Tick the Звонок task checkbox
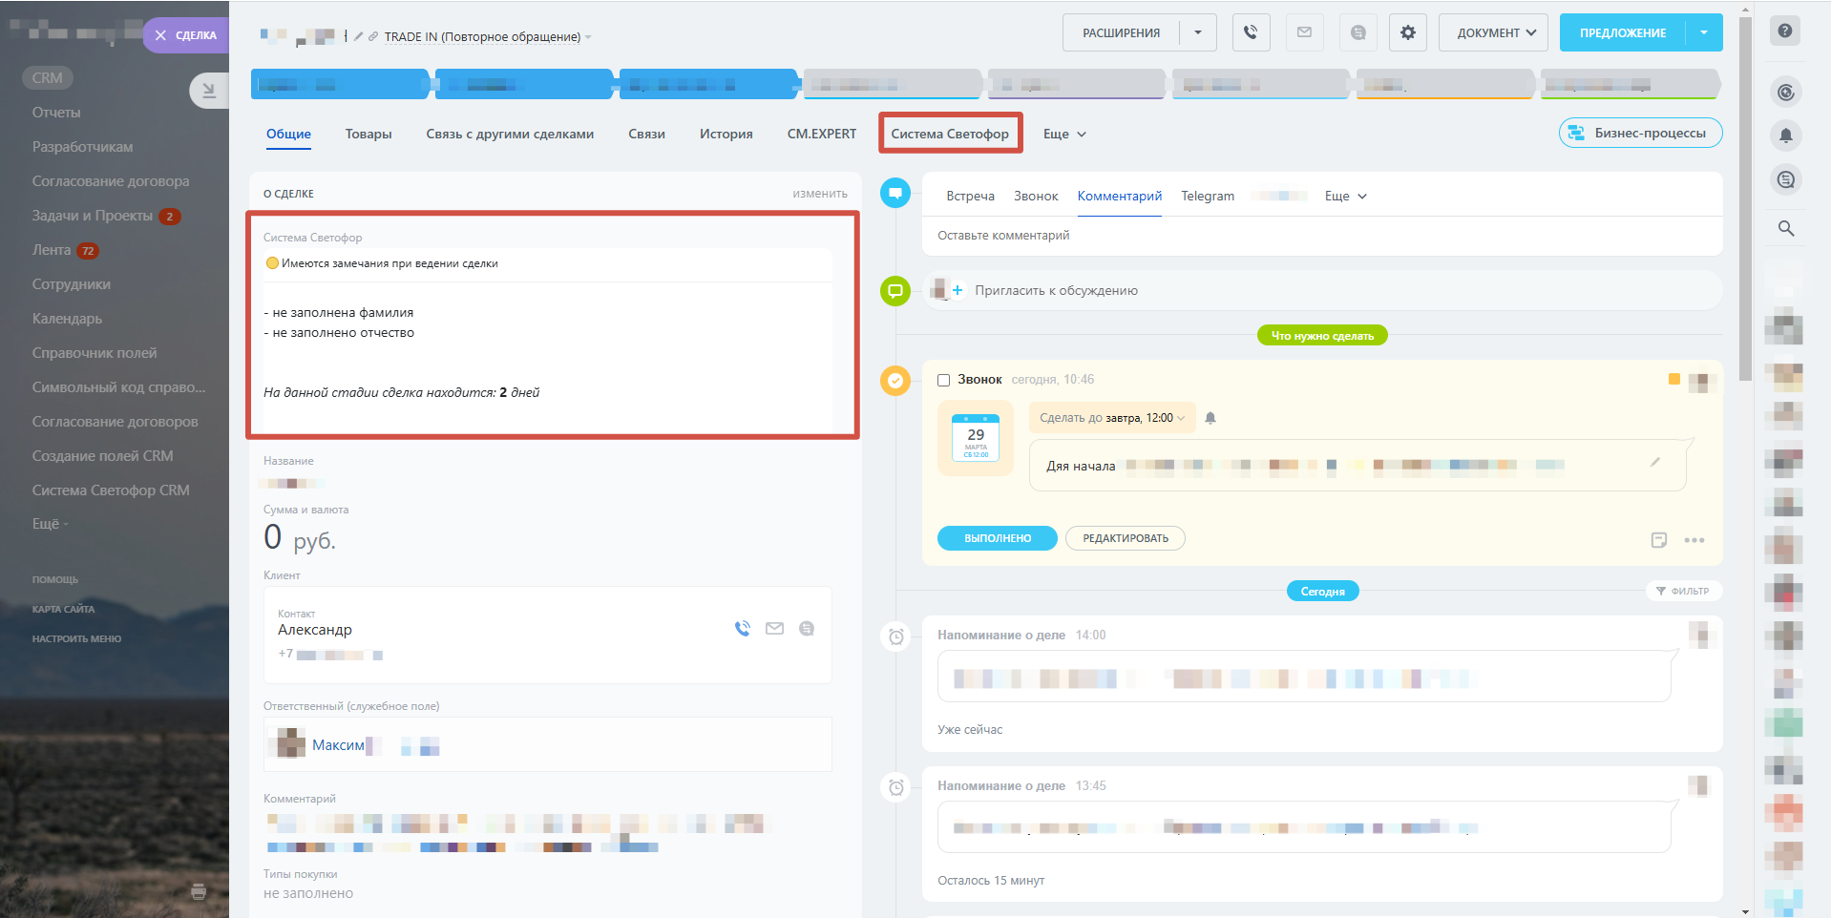Screen dimensions: 1831x918 click(944, 380)
